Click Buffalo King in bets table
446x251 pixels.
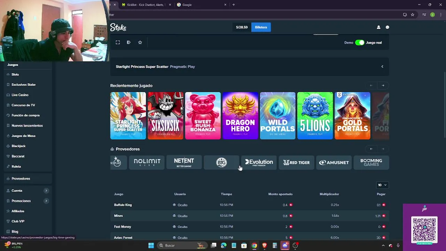pyautogui.click(x=123, y=205)
